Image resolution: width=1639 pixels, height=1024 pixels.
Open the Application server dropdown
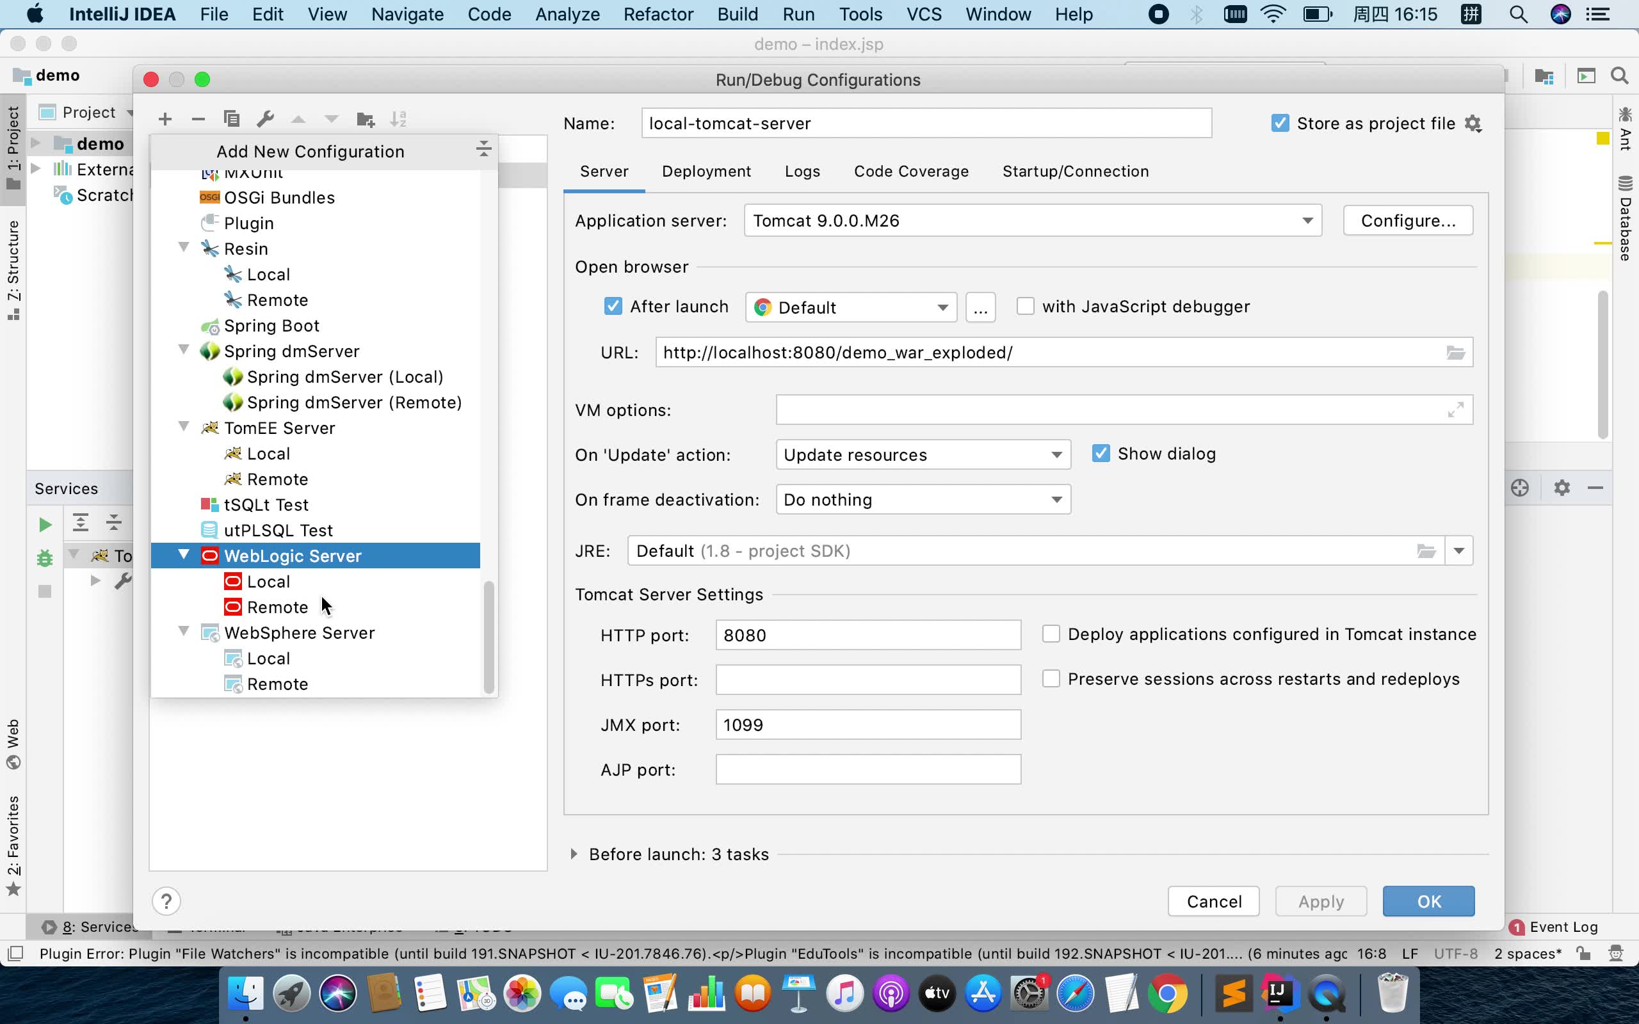click(x=1307, y=221)
